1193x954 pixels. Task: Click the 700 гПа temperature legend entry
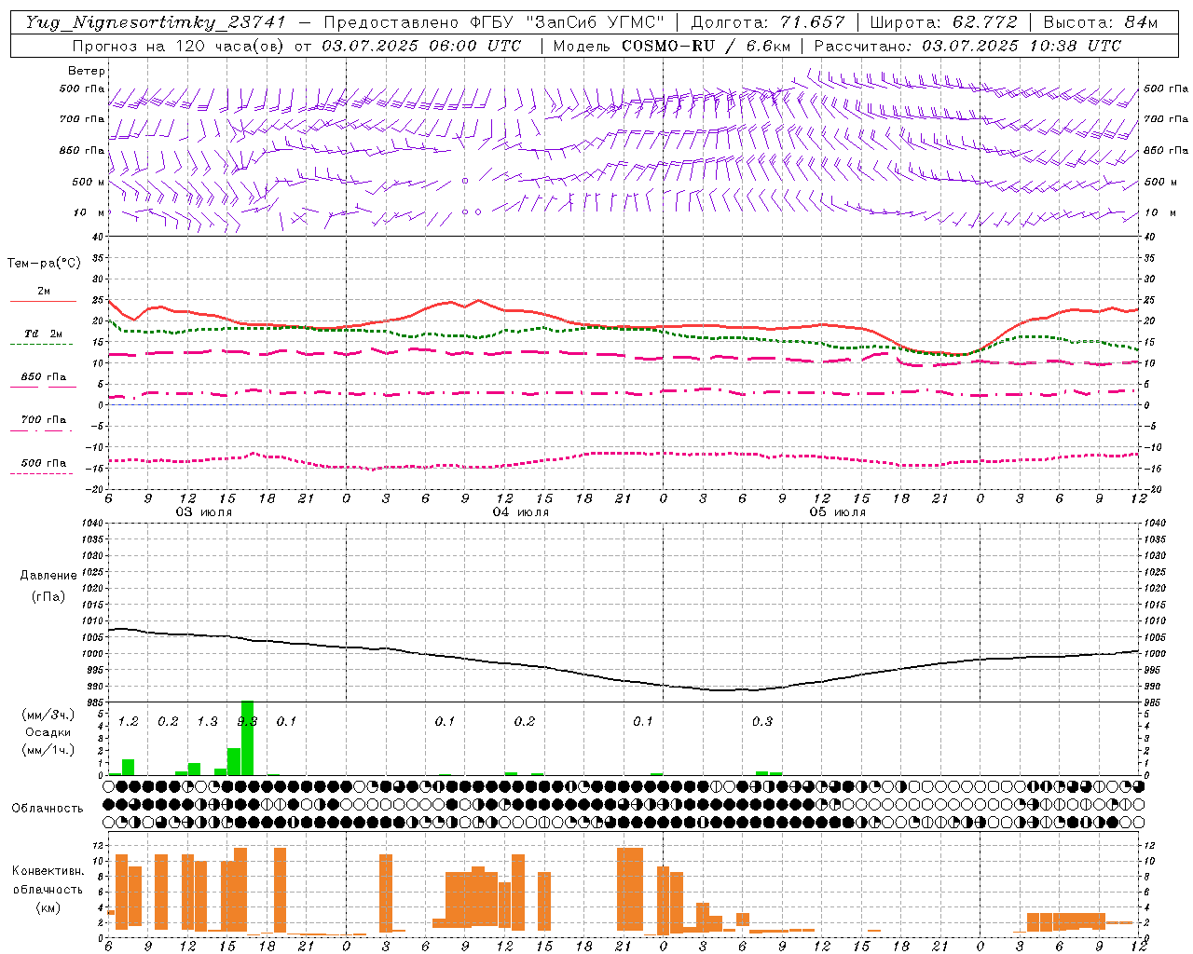pyautogui.click(x=44, y=420)
